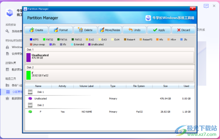Click the Fat32 file system cell

[139, 112]
